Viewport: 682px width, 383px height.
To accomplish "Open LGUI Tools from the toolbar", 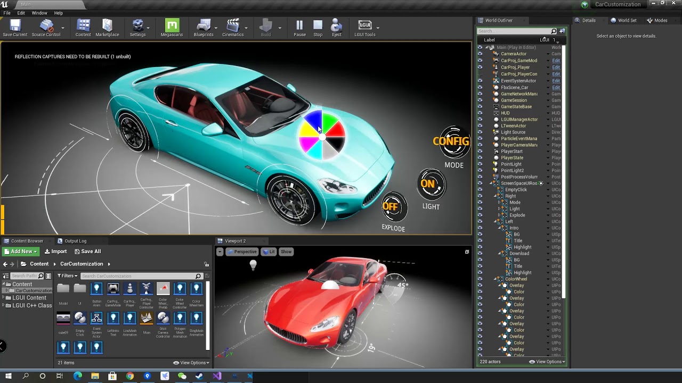I will point(365,28).
